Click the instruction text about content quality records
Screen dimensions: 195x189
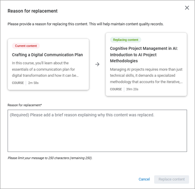(86, 24)
